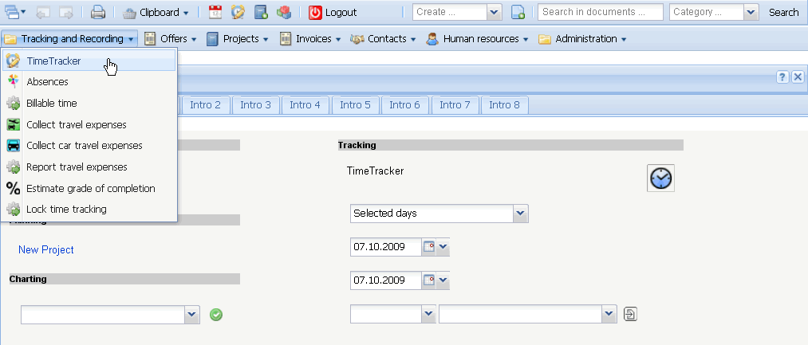Click the new document book icon

[262, 13]
